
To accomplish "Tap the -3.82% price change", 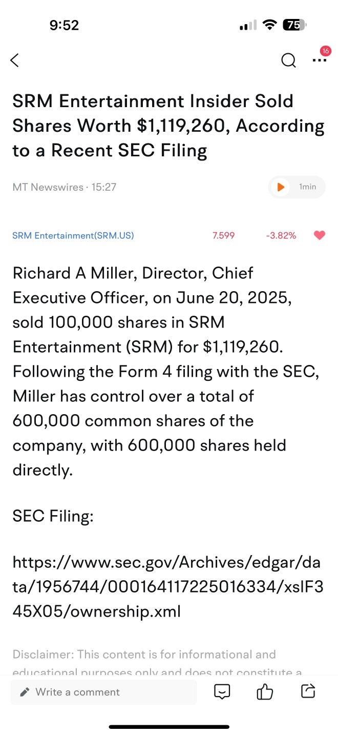I will (281, 236).
